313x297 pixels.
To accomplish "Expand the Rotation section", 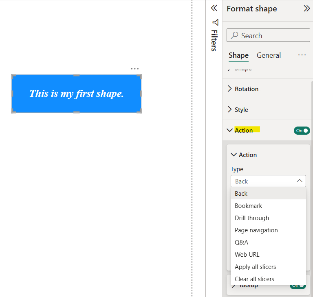I will click(x=246, y=89).
